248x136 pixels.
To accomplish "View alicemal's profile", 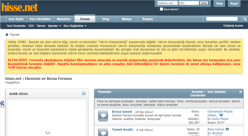I will point(217,133).
